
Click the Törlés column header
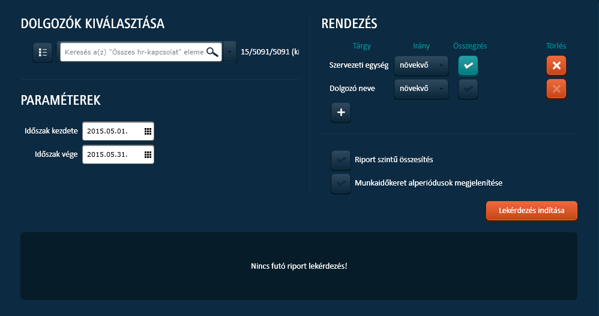click(556, 46)
